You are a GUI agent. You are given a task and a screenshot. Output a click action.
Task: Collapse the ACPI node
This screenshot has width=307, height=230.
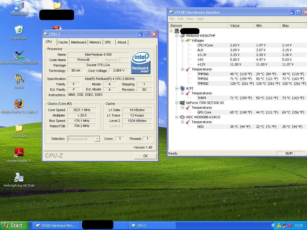[177, 88]
